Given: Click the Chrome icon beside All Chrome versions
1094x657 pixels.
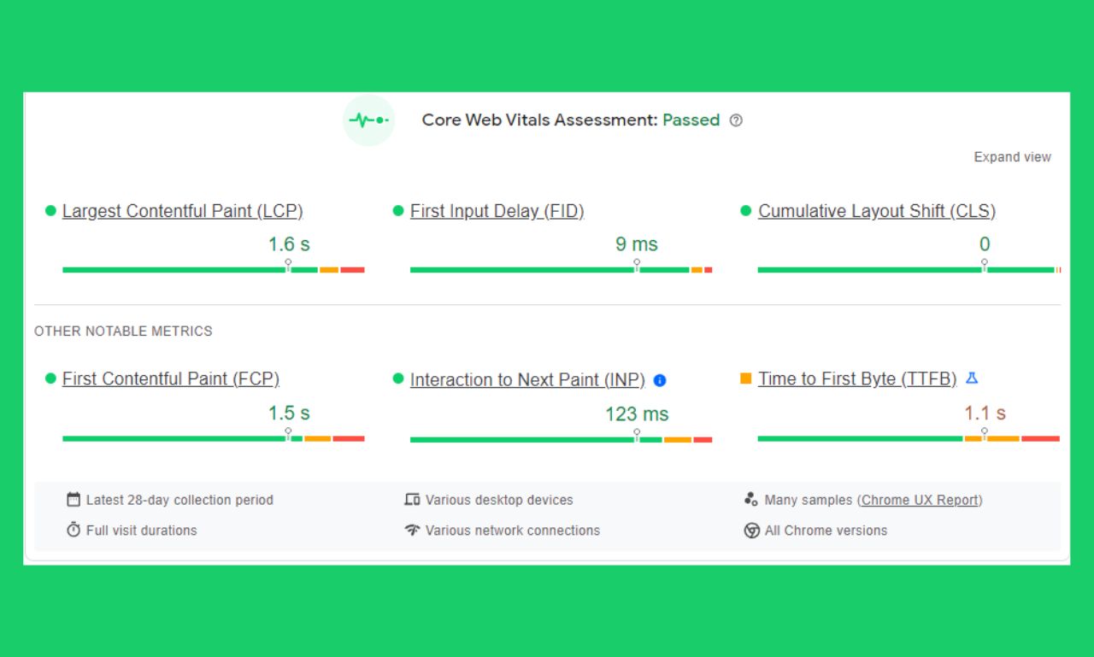Looking at the screenshot, I should [752, 530].
